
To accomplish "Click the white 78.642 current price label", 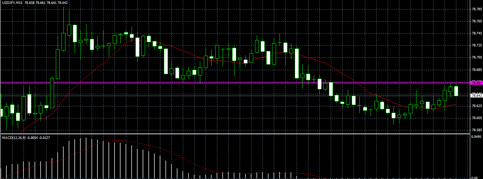I will pyautogui.click(x=477, y=96).
